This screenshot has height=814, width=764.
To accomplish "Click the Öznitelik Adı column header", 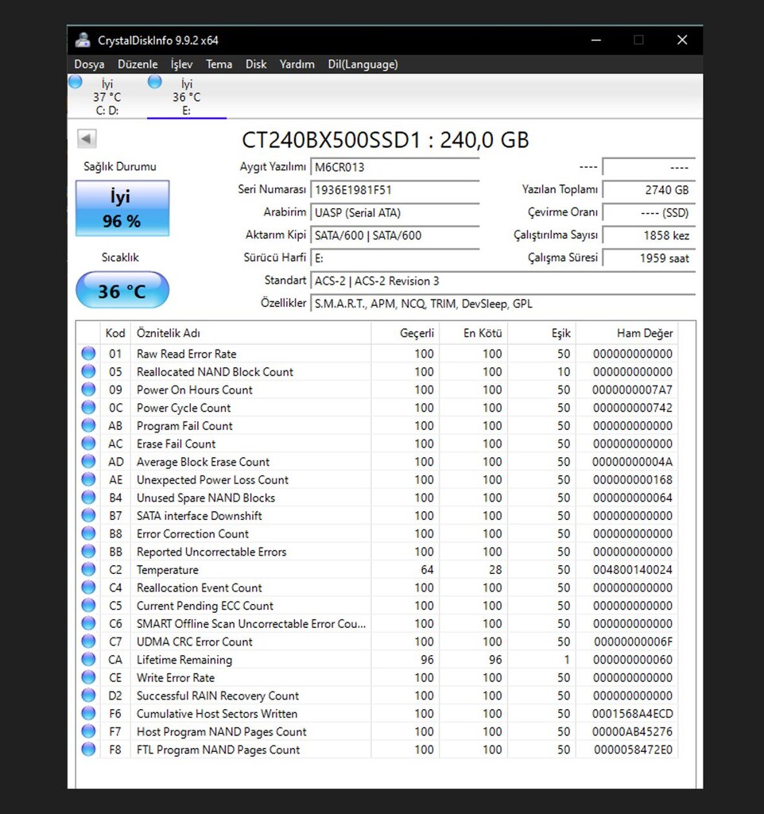I will pos(251,333).
